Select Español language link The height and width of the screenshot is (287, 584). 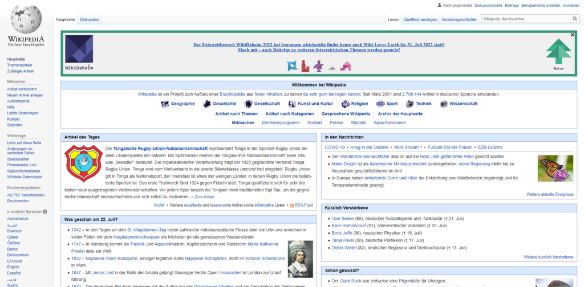coord(14,273)
